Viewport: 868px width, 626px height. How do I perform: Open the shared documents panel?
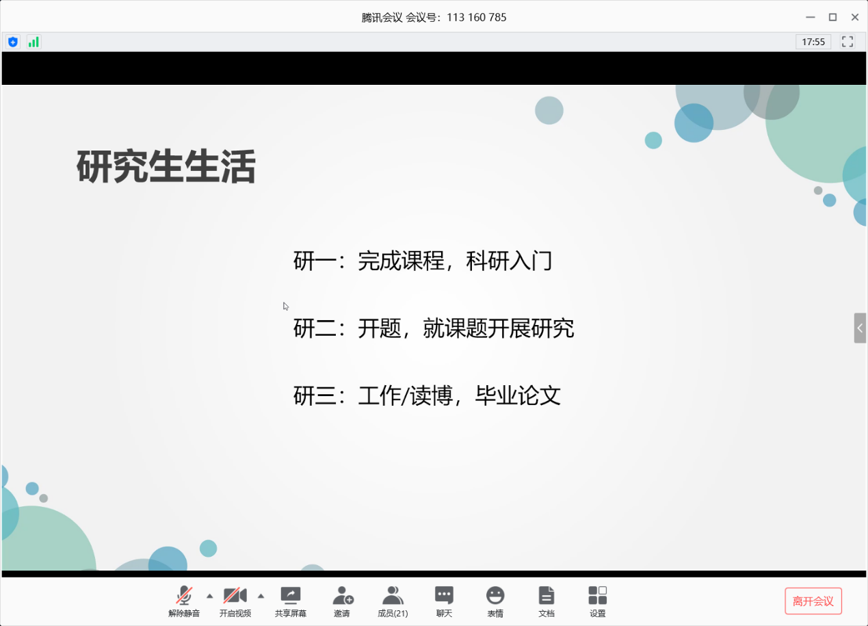coord(547,601)
